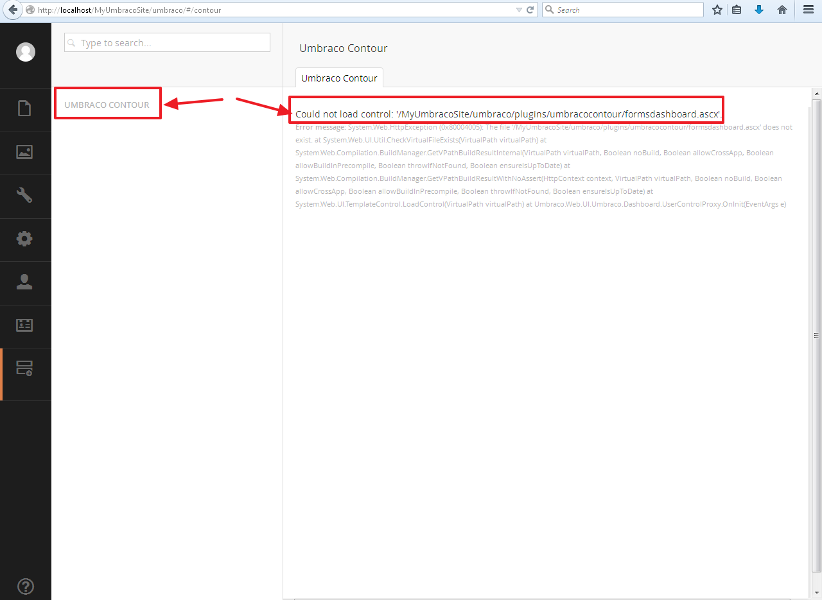Click scrollbar up arrow

coord(816,94)
